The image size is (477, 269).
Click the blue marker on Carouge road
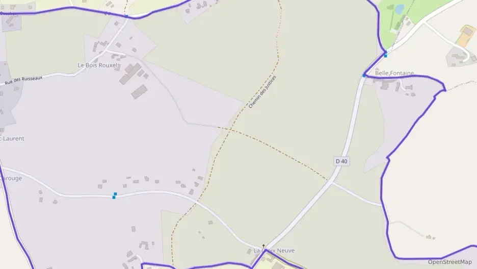point(114,195)
